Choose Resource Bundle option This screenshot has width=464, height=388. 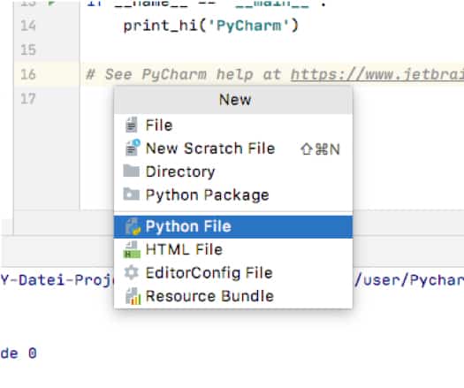pyautogui.click(x=233, y=296)
